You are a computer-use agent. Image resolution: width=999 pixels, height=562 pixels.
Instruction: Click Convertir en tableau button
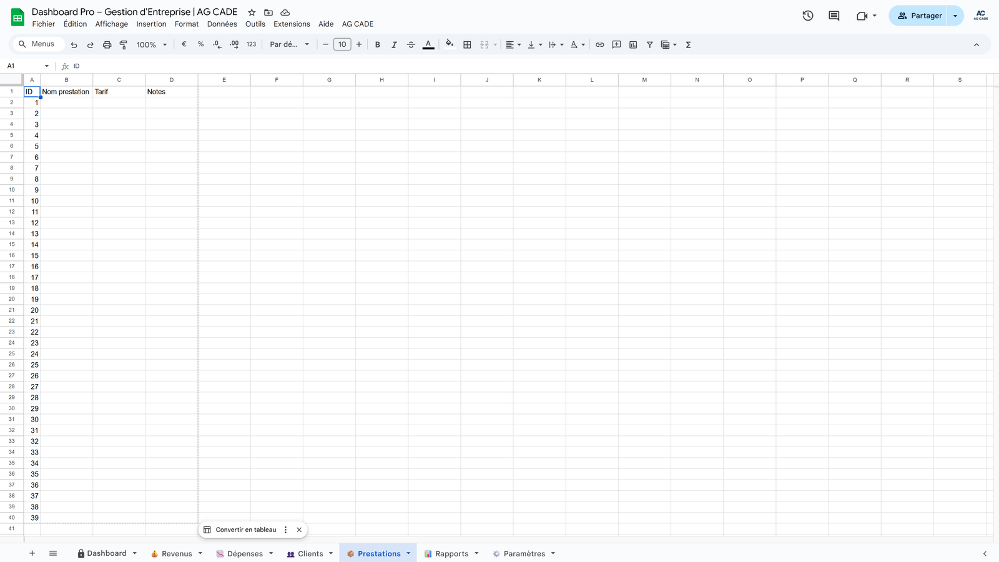click(245, 530)
